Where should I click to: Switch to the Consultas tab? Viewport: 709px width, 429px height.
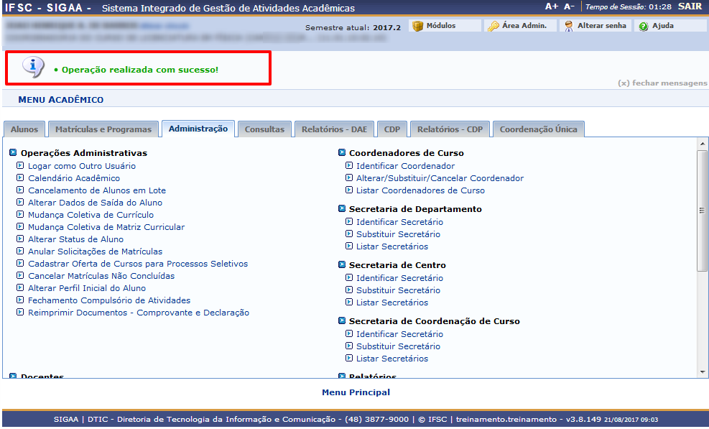pyautogui.click(x=264, y=129)
